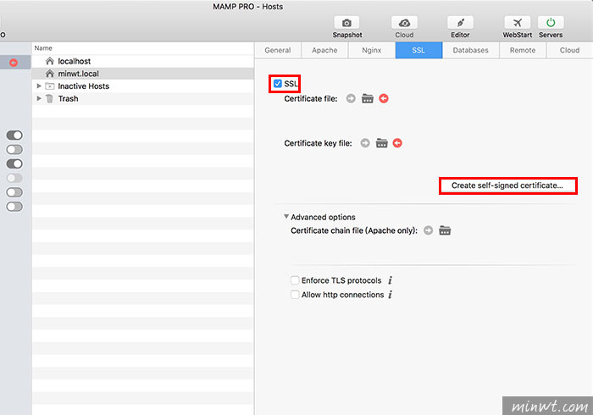This screenshot has width=593, height=415.
Task: Toggle the first sidebar switch off
Action: click(x=14, y=136)
